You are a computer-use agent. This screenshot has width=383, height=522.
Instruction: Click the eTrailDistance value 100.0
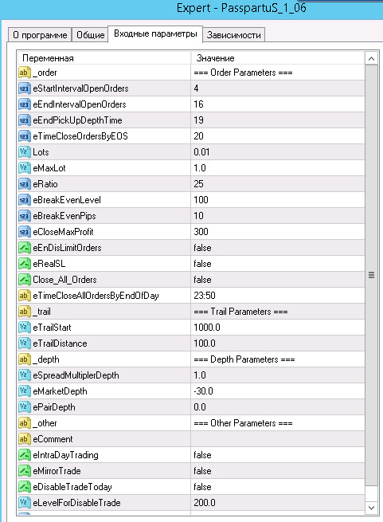point(205,343)
